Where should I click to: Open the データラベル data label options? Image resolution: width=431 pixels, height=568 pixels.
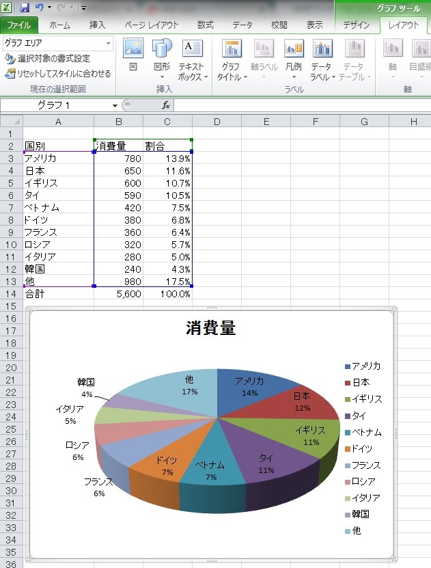coord(322,59)
